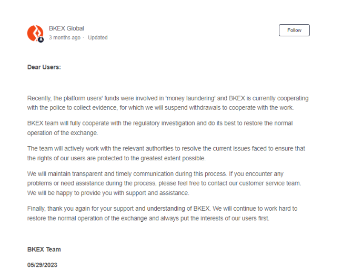Click the bold 'BKEX Team' signature
The width and height of the screenshot is (363, 278).
[44, 249]
